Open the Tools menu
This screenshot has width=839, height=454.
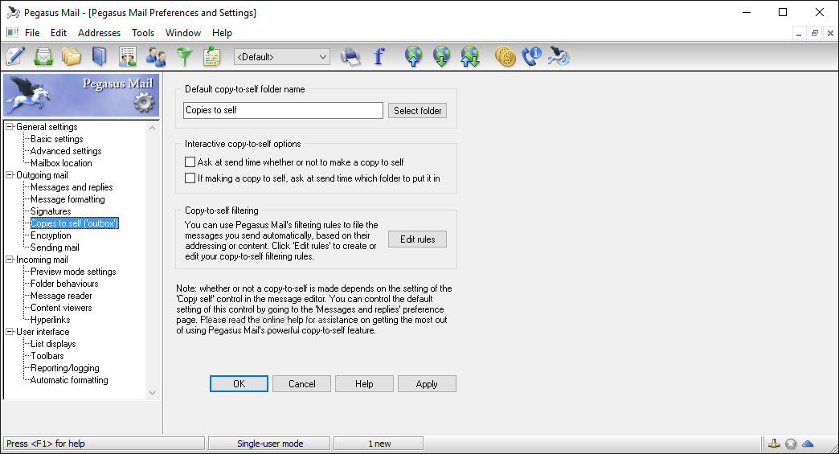(x=143, y=33)
